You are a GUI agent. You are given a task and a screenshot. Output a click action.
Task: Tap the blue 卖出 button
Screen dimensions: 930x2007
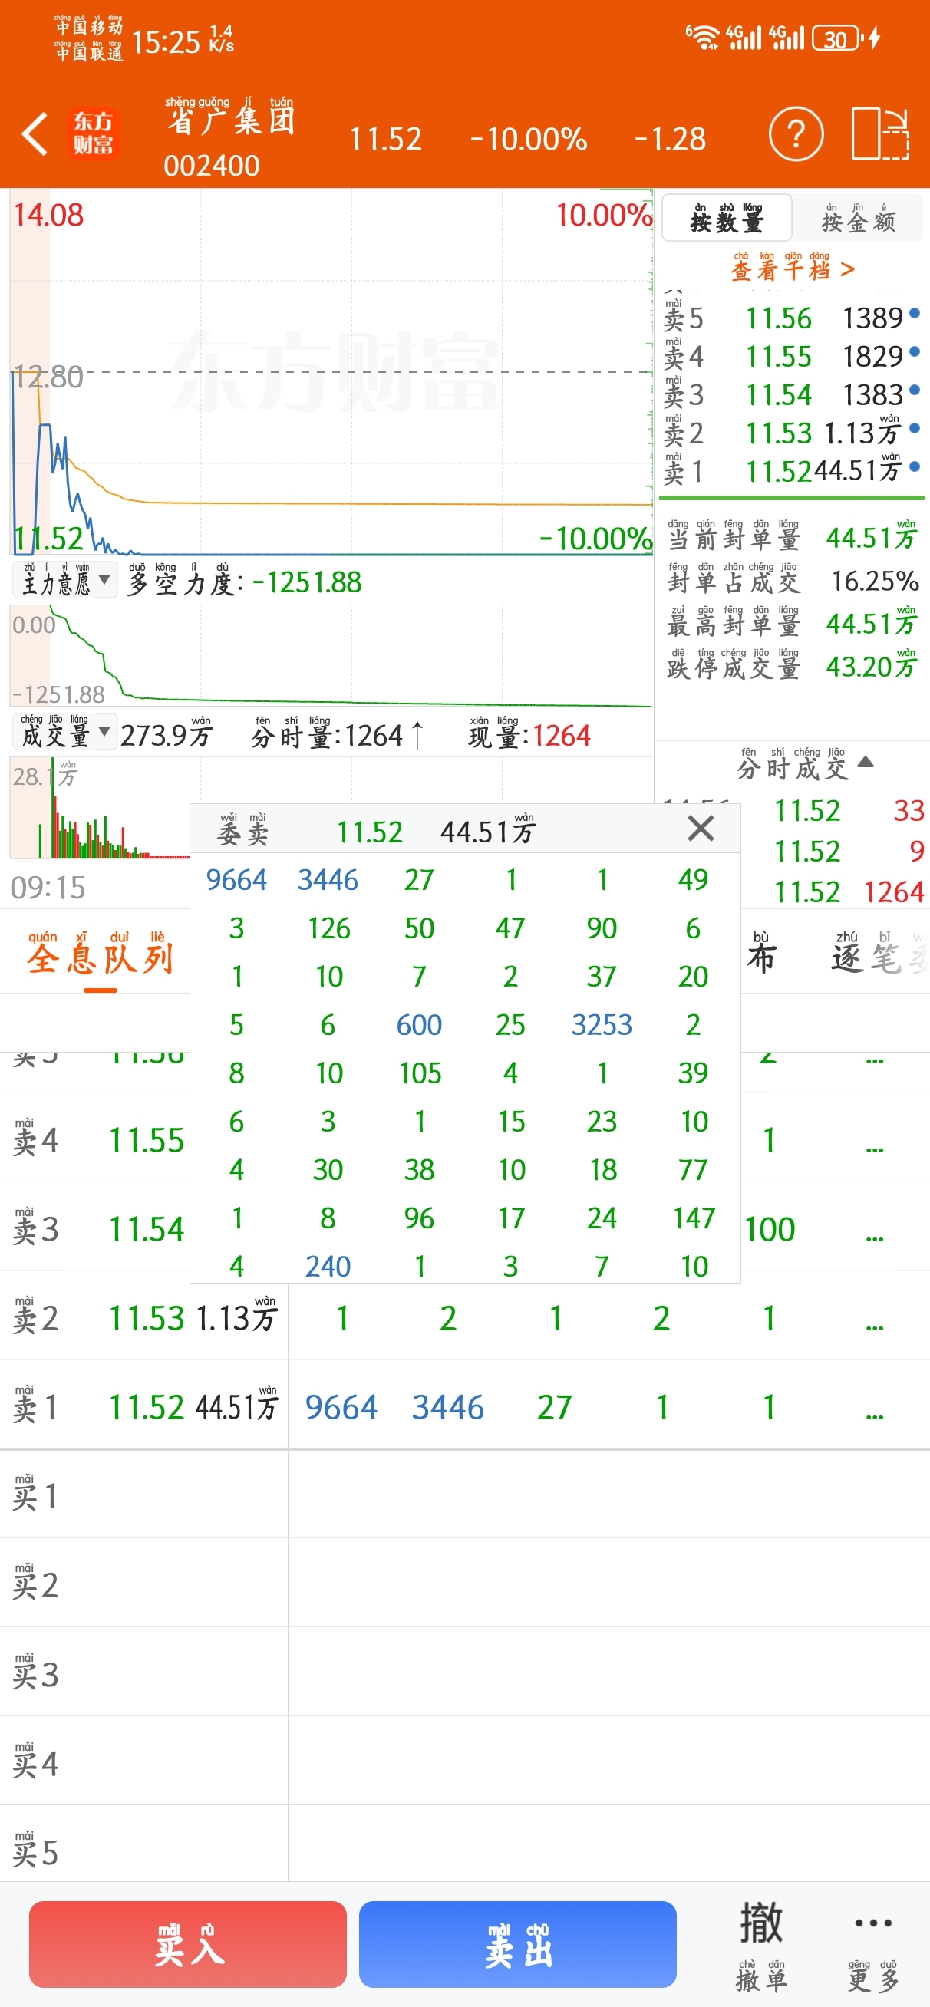(x=518, y=1944)
